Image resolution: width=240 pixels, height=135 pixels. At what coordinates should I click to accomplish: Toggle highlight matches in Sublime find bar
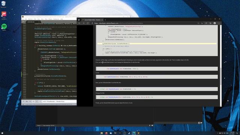tap(40, 102)
